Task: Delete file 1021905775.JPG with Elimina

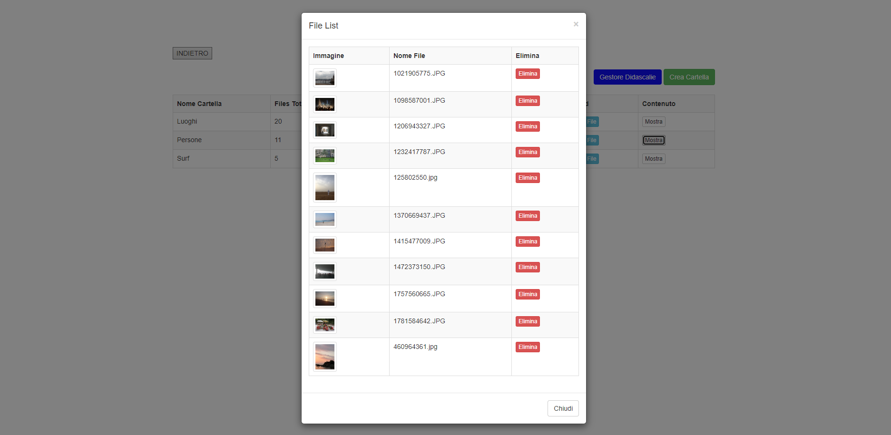Action: (x=528, y=74)
